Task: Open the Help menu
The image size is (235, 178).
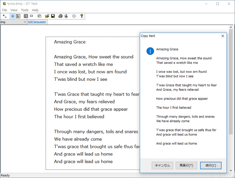Action: (35, 10)
